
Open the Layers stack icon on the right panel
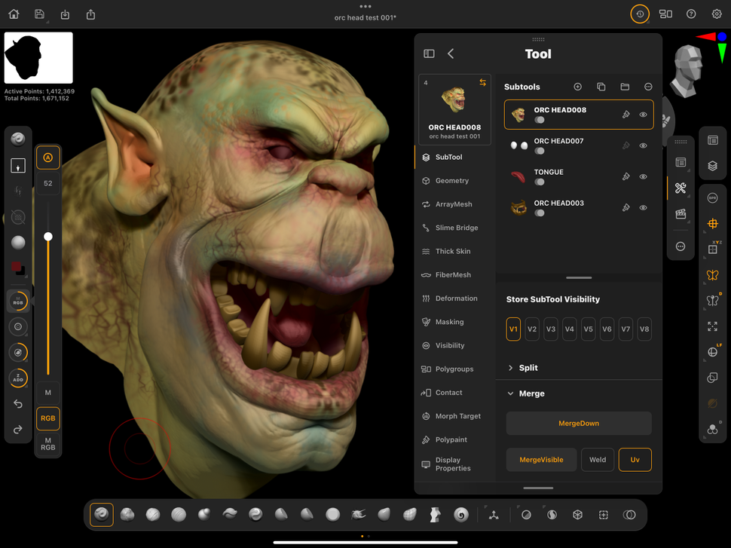712,162
